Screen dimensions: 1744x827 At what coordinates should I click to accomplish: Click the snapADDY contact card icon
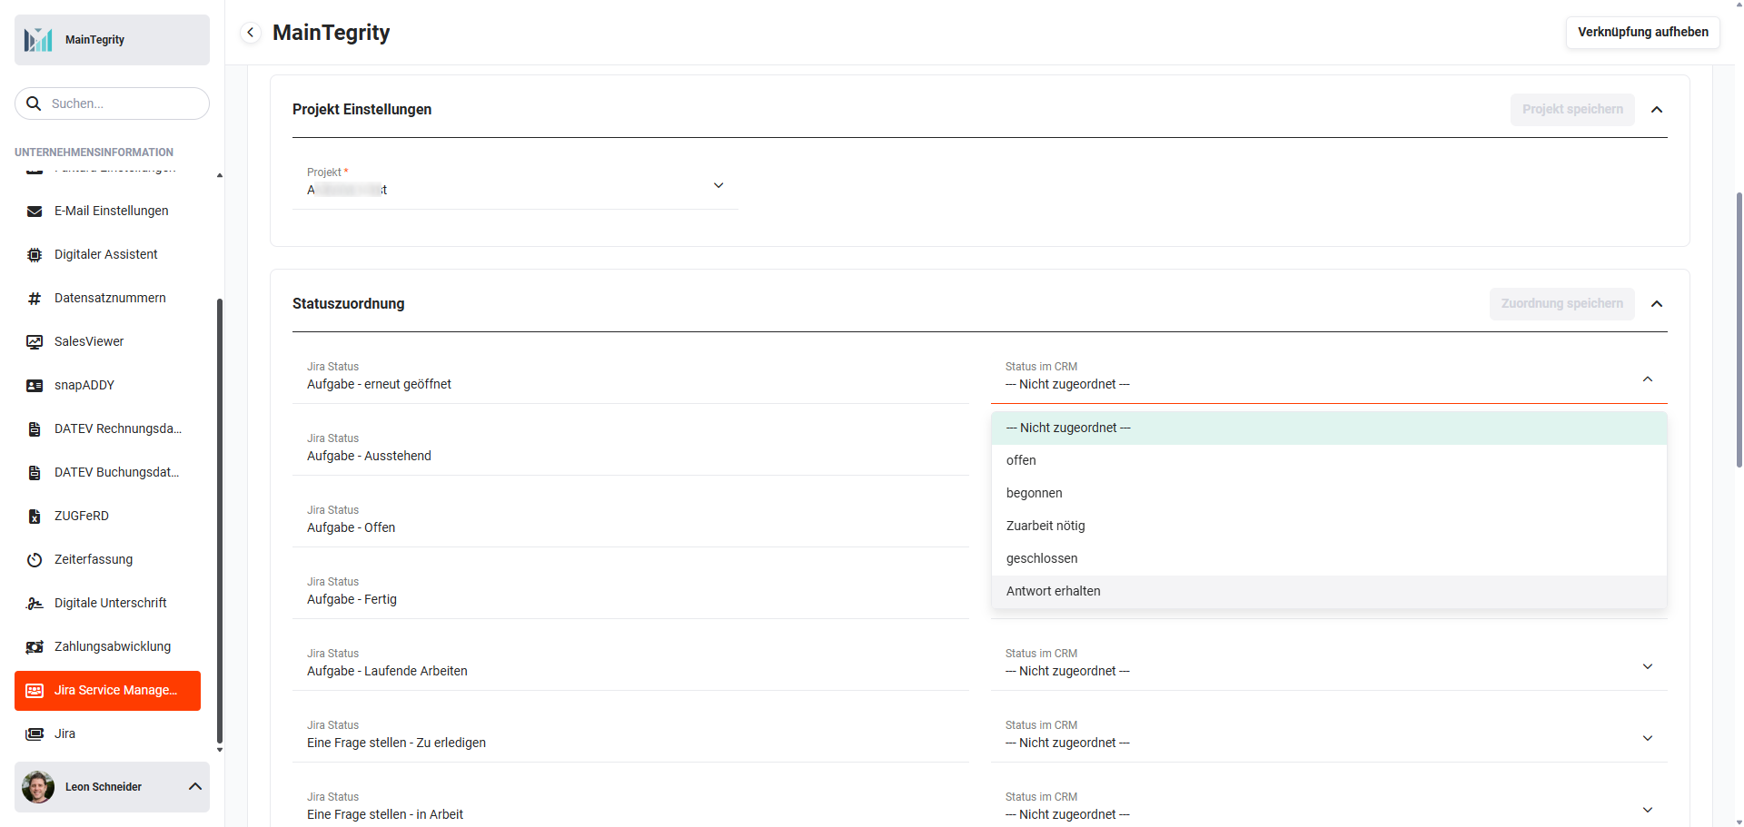(x=35, y=385)
